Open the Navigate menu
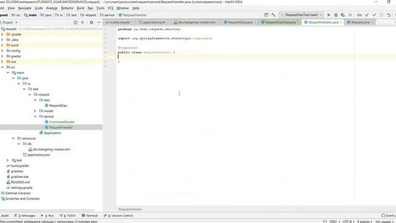 pos(25,8)
